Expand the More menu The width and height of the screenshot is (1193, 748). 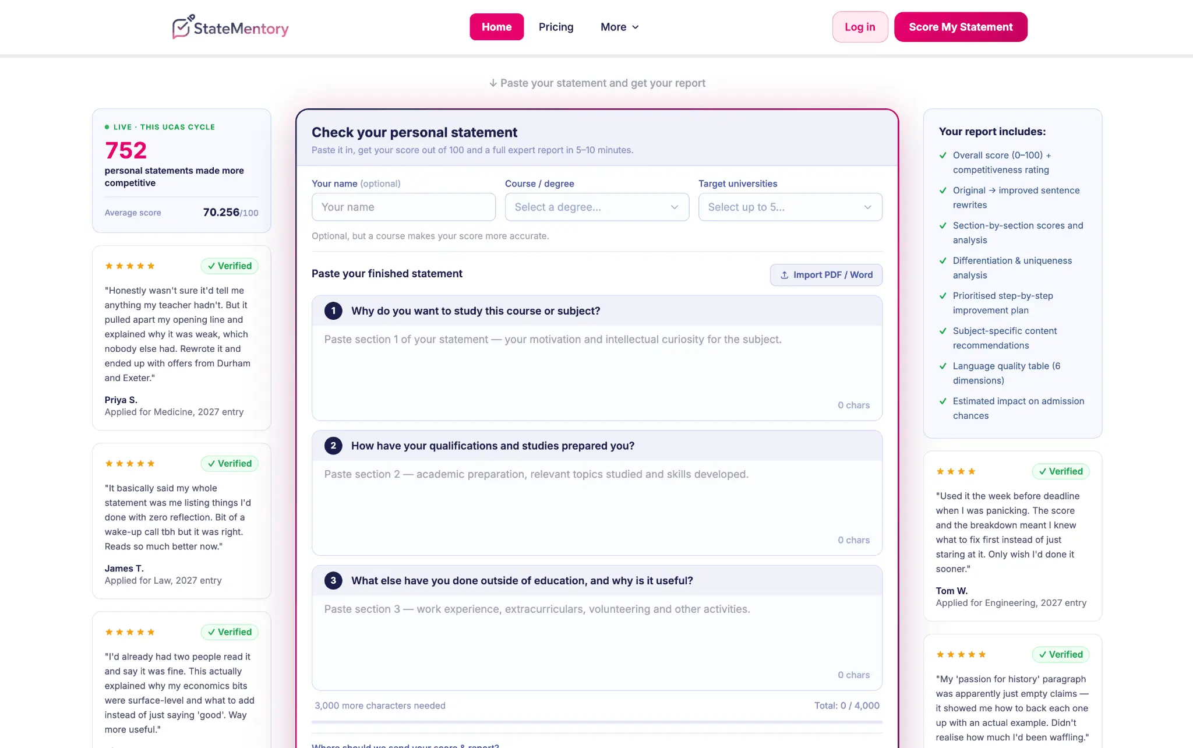tap(619, 27)
